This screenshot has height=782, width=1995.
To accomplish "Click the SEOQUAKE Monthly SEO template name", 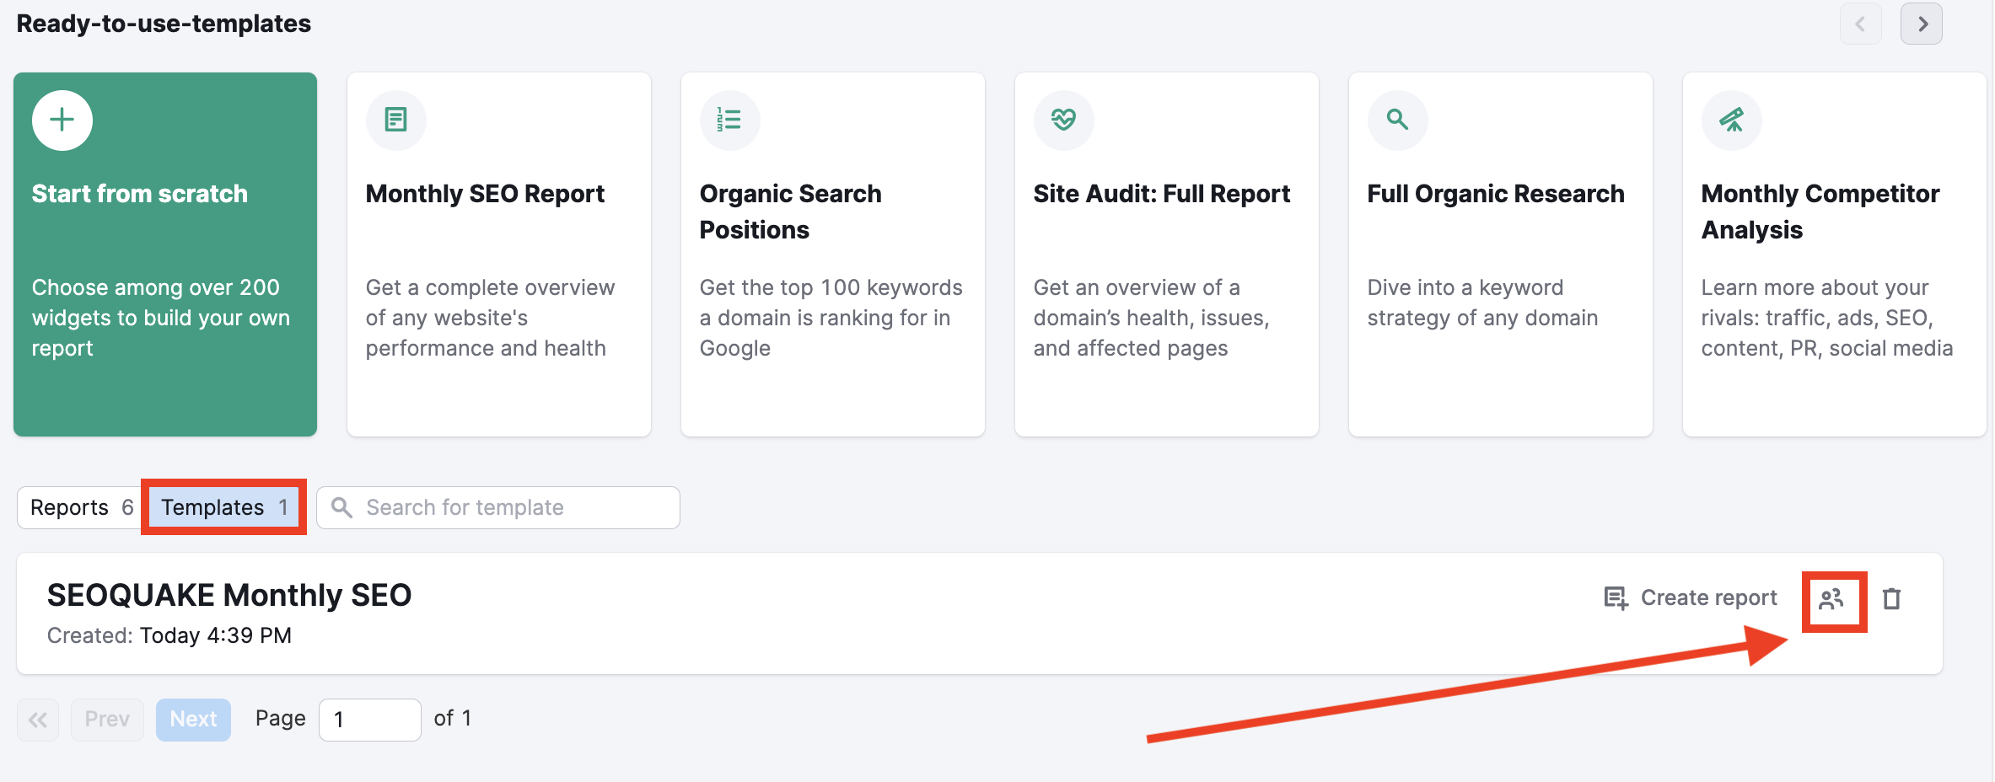I will [229, 596].
